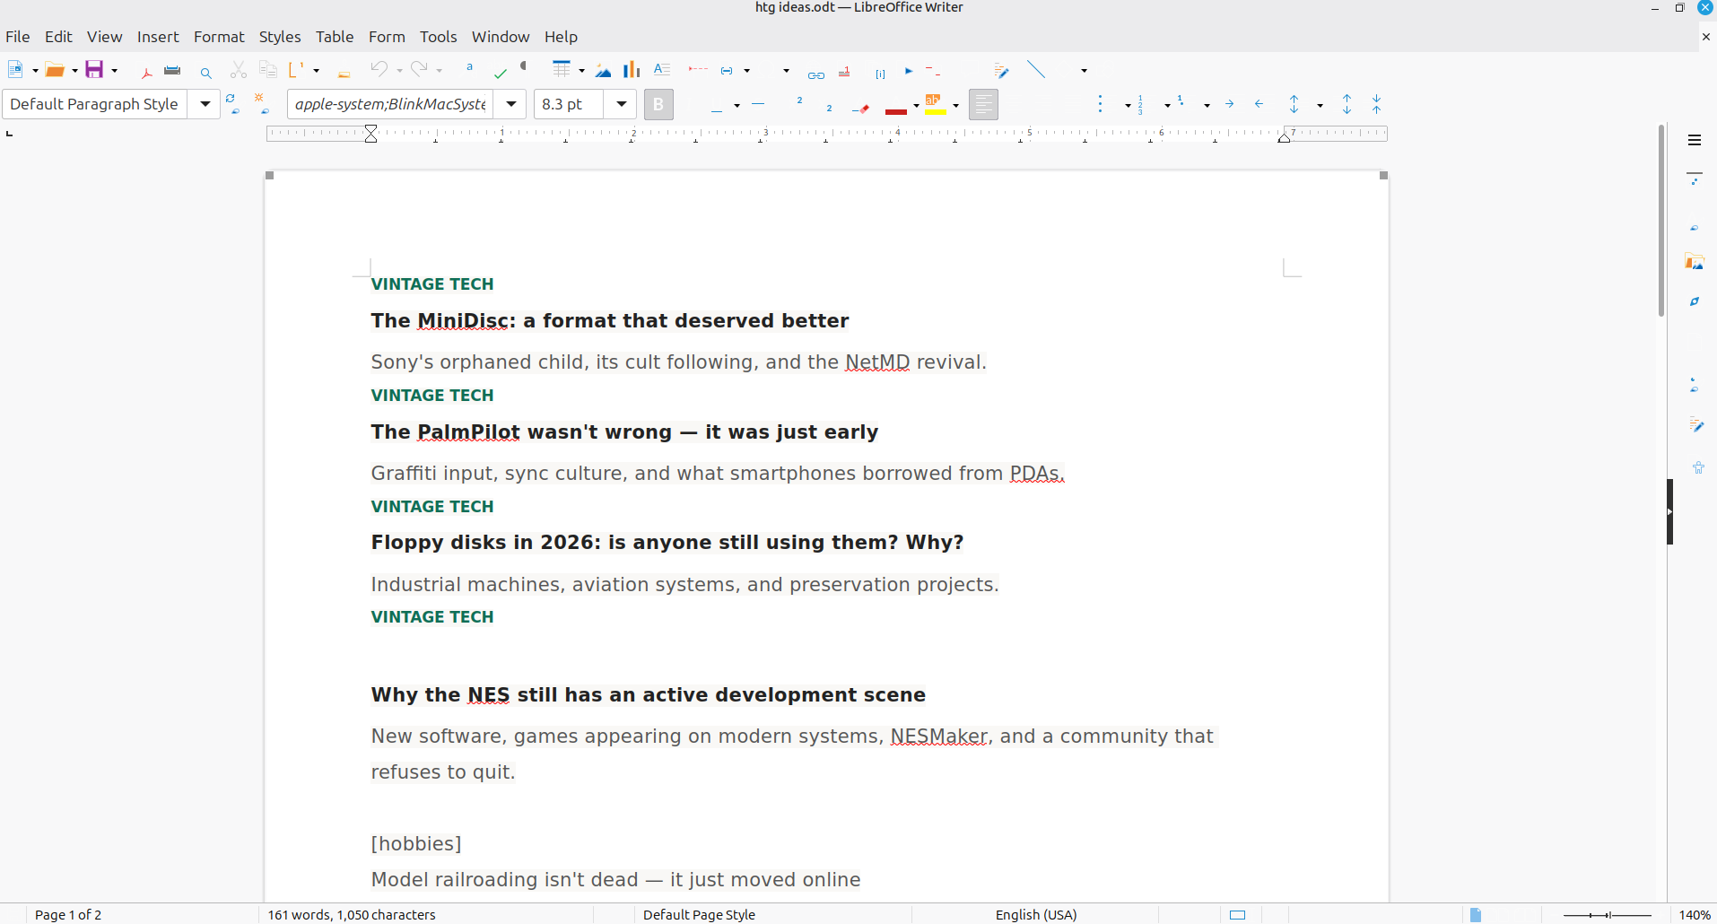Toggle the unordered bullet list
The width and height of the screenshot is (1717, 924).
point(1100,104)
